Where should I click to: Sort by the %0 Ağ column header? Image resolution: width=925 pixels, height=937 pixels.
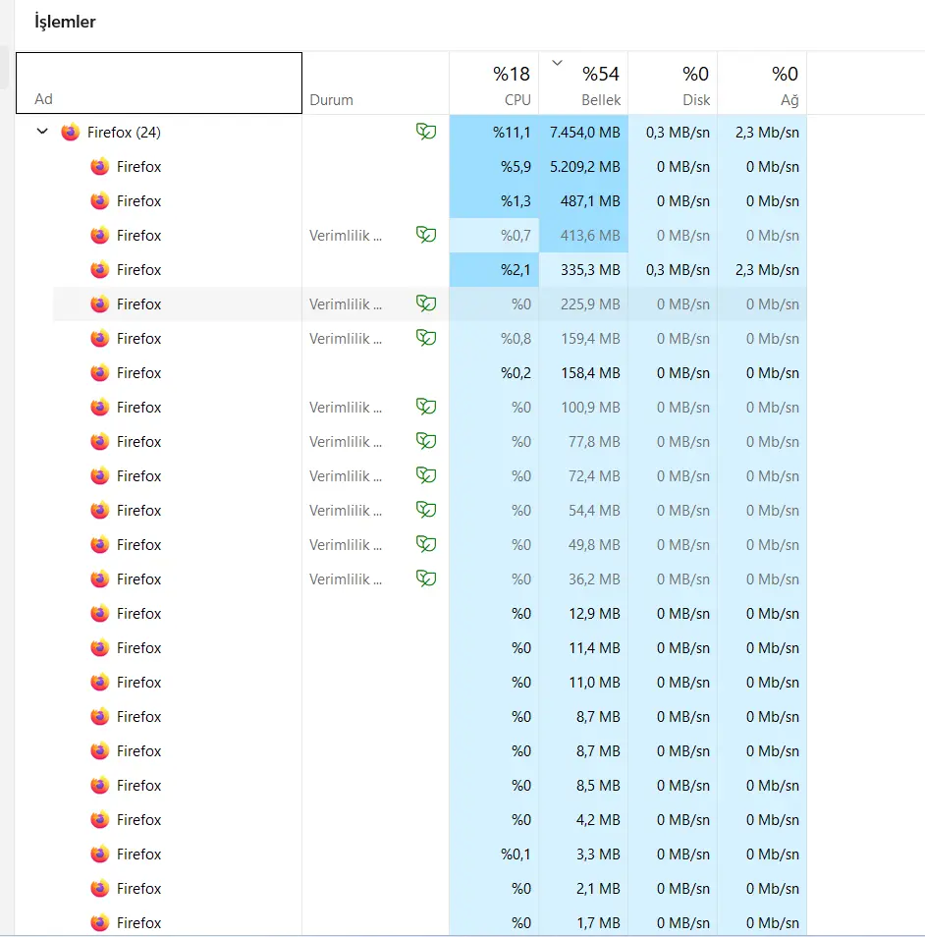[x=762, y=83]
